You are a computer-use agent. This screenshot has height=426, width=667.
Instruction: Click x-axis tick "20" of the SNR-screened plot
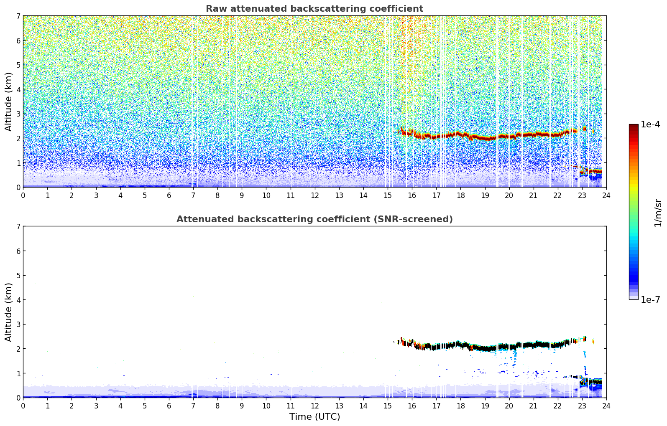pyautogui.click(x=509, y=405)
